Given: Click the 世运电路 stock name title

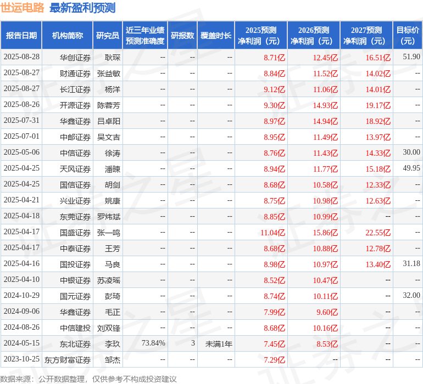Looking at the screenshot, I should [x=23, y=8].
